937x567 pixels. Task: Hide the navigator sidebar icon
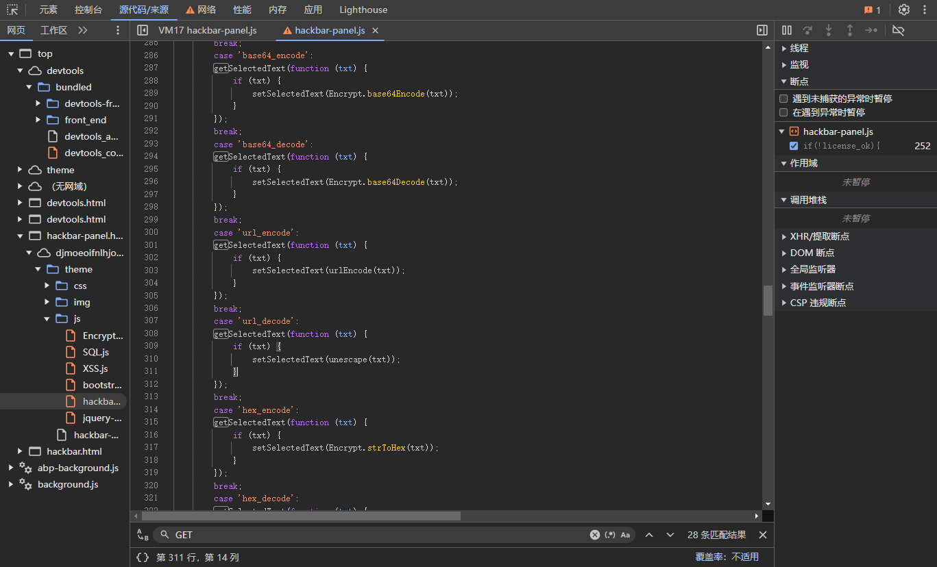pyautogui.click(x=143, y=30)
